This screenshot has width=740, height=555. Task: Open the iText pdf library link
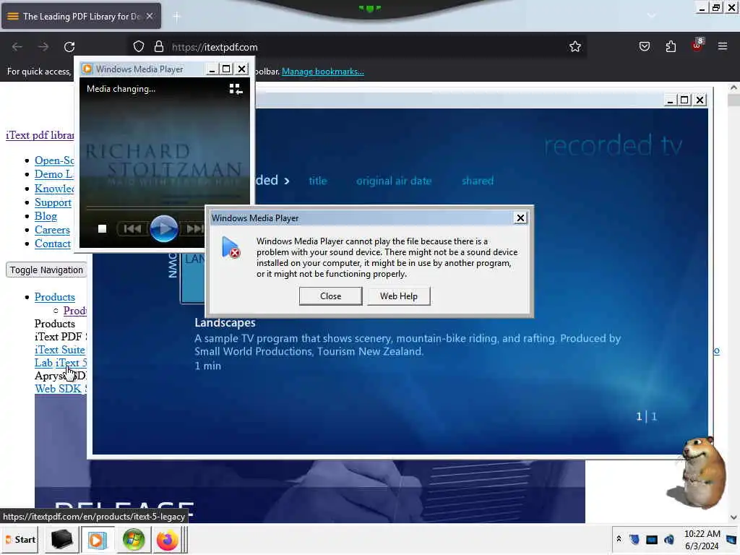pos(40,135)
